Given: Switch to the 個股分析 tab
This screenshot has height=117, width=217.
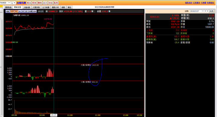Looking at the screenshot, I should pyautogui.click(x=55, y=7).
